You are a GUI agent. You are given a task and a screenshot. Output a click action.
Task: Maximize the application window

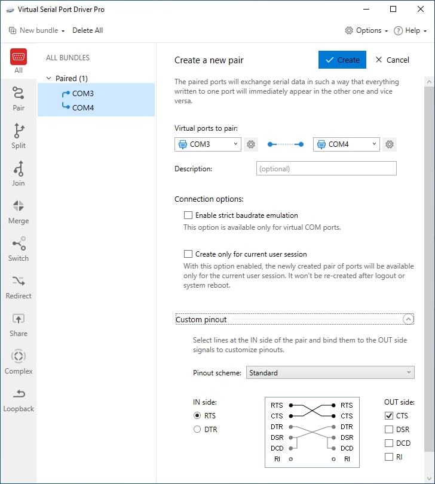click(393, 9)
